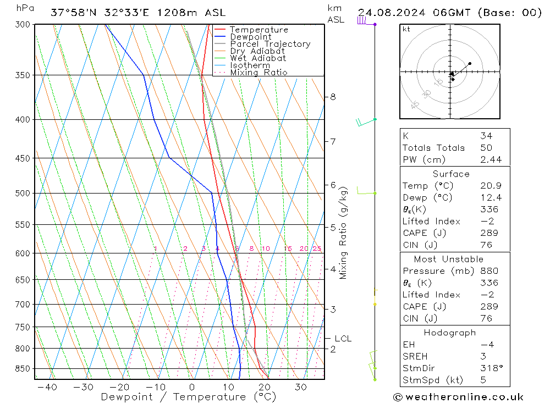This screenshot has width=550, height=403.
Task: Open the weatheronline.co.uk copyright link
Action: pyautogui.click(x=458, y=397)
